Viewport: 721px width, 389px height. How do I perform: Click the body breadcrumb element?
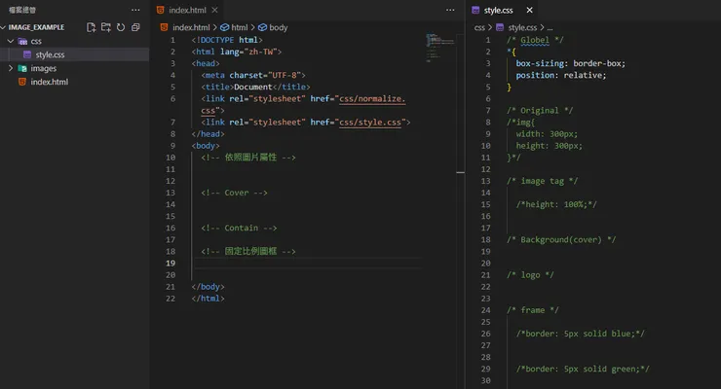click(278, 27)
